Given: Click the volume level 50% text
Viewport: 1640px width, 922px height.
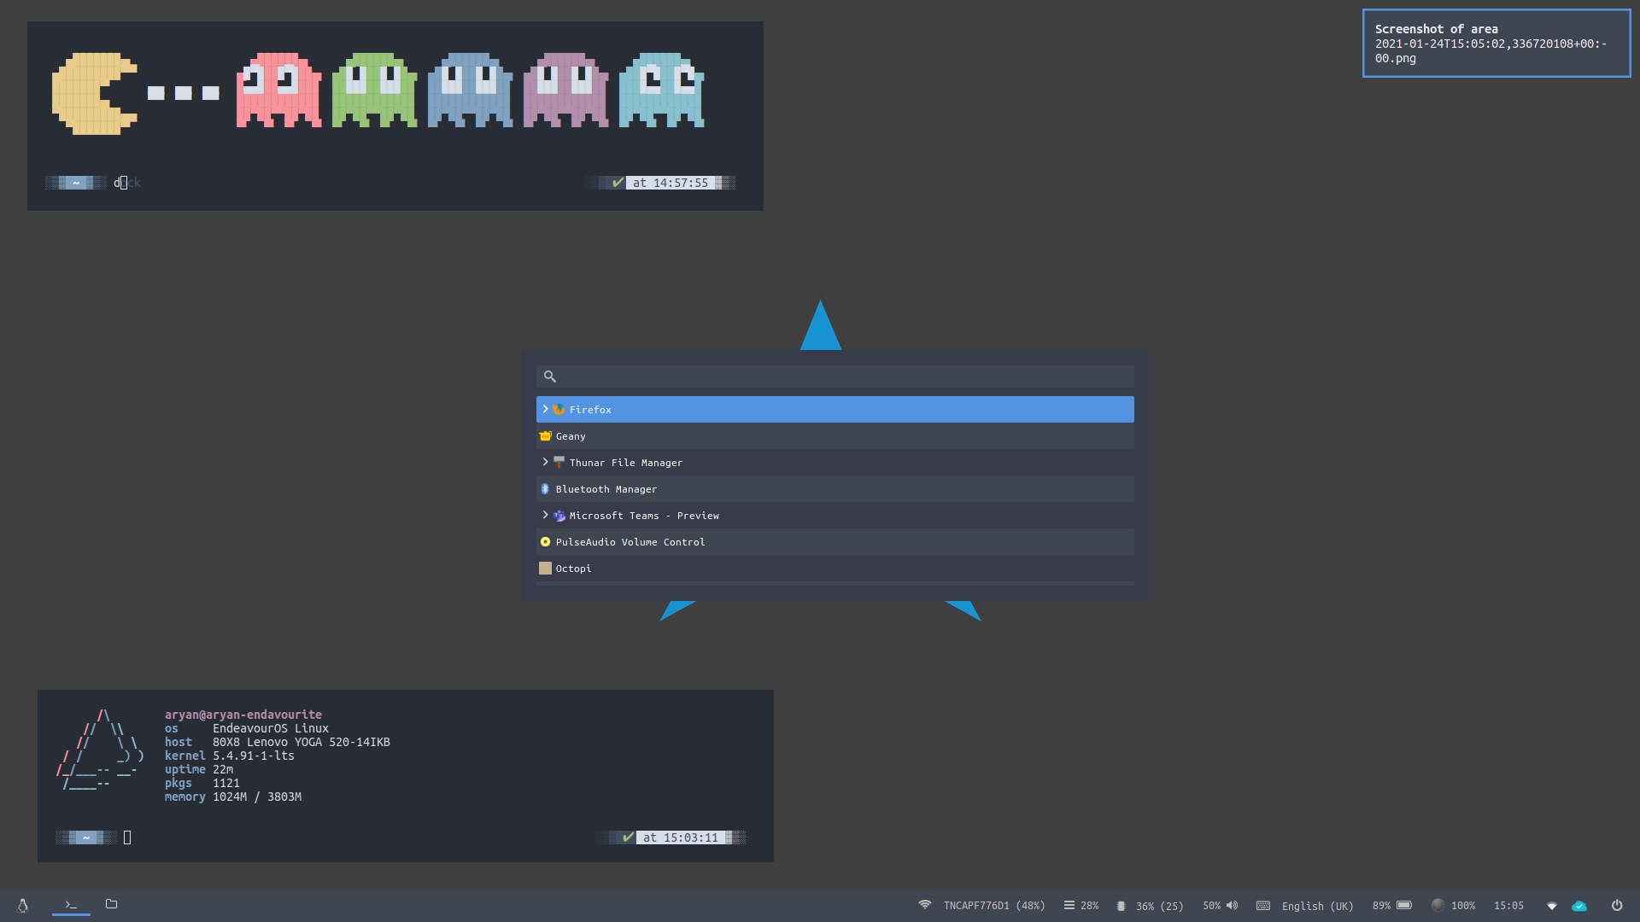Looking at the screenshot, I should tap(1211, 906).
